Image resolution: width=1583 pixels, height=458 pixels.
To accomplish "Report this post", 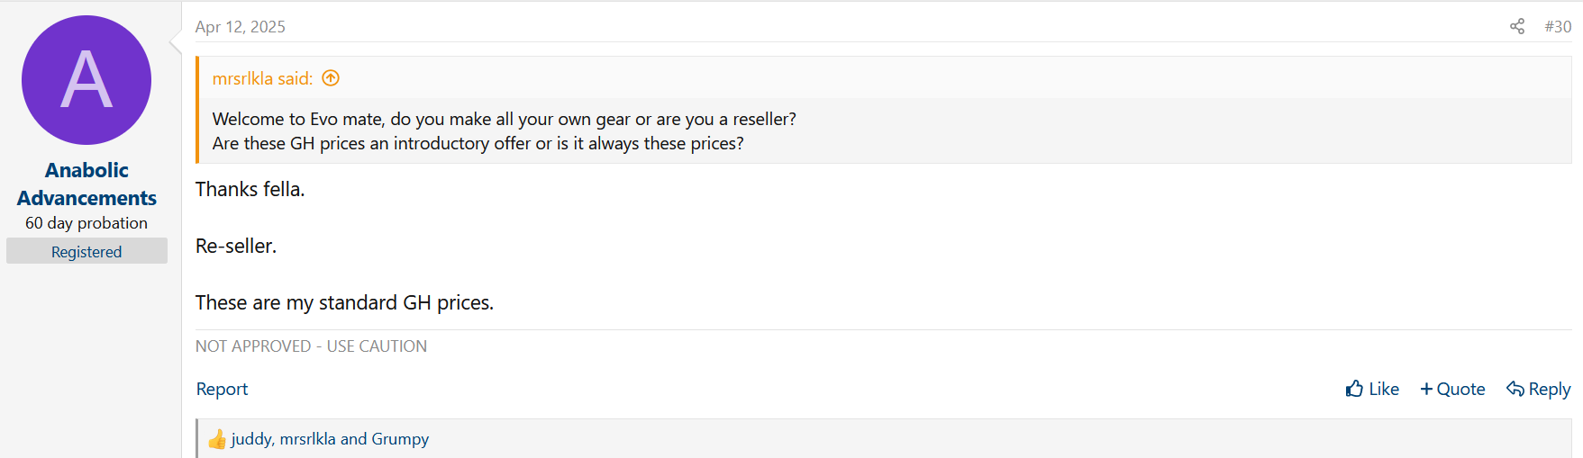I will tap(222, 389).
